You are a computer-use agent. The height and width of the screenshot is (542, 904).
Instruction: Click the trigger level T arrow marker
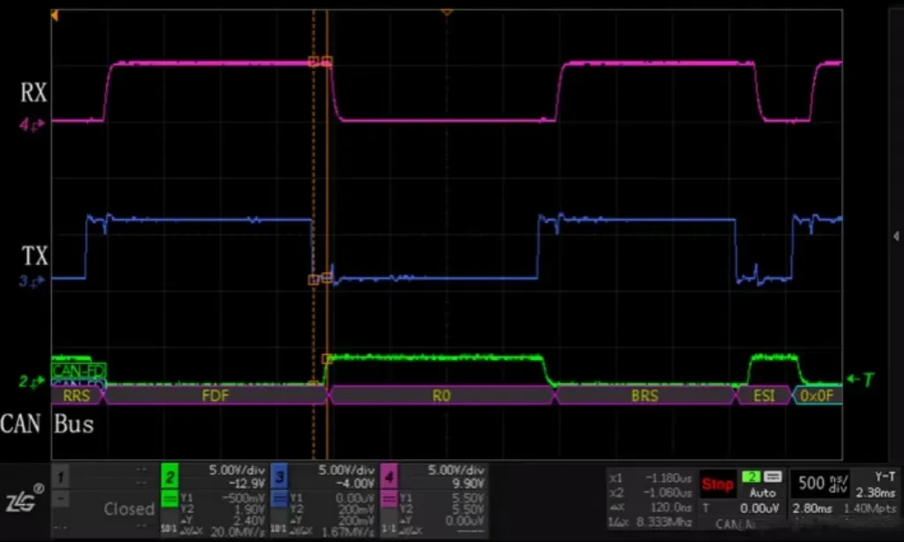(x=861, y=379)
